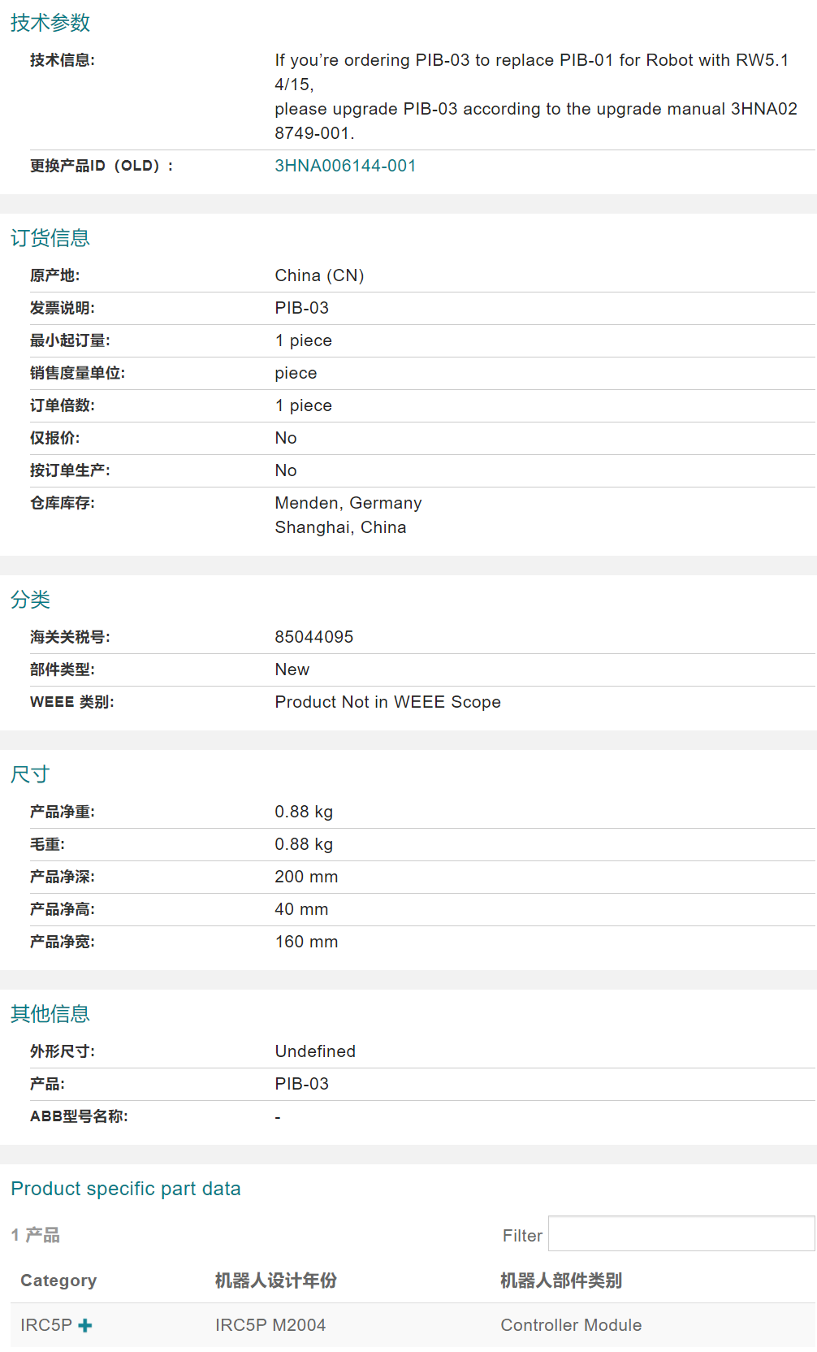Click the Menden, Germany warehouse entry
Screen dimensions: 817x1352
[x=348, y=503]
